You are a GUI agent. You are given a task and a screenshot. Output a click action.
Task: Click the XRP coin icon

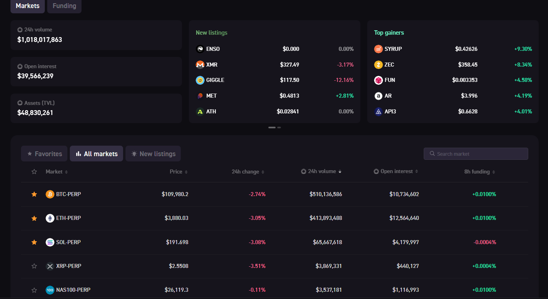[x=50, y=266]
